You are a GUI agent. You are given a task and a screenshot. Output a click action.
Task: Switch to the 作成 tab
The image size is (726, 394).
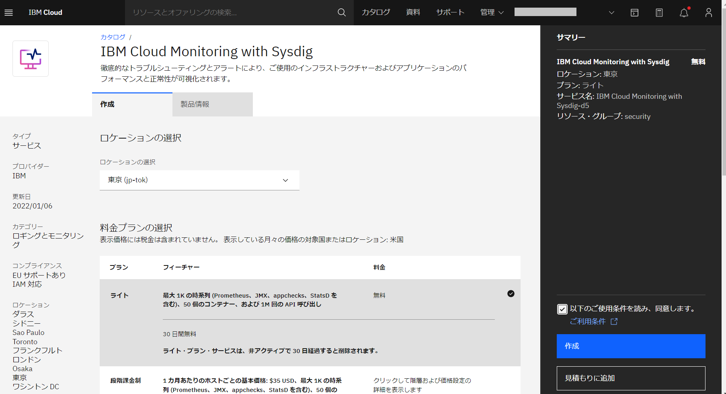(x=132, y=104)
